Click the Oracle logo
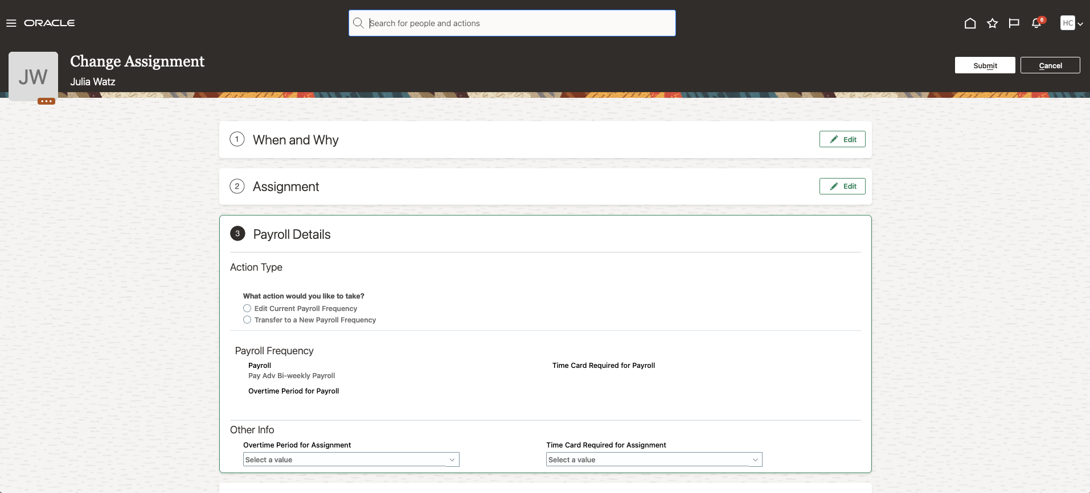1090x493 pixels. click(x=50, y=23)
